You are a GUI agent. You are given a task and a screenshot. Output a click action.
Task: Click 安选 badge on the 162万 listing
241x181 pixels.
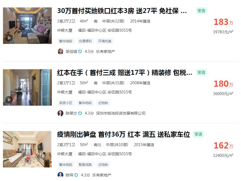tap(198, 134)
